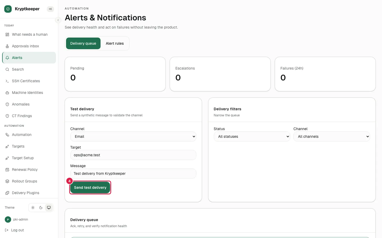This screenshot has height=238, width=382.
Task: Open the command palette shortcut badge
Action: pos(50,9)
